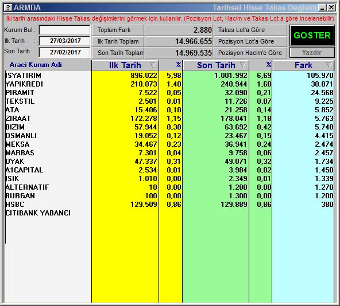Viewport: 340px width, 306px height.
Task: Click Fark value 105.970
Action: pos(320,76)
